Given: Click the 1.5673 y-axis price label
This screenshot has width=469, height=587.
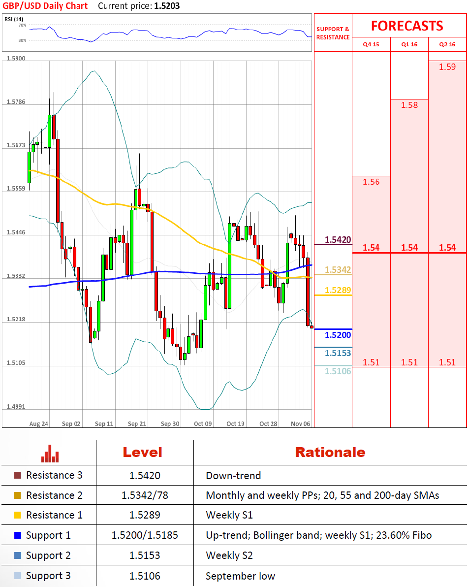Looking at the screenshot, I should pyautogui.click(x=16, y=145).
